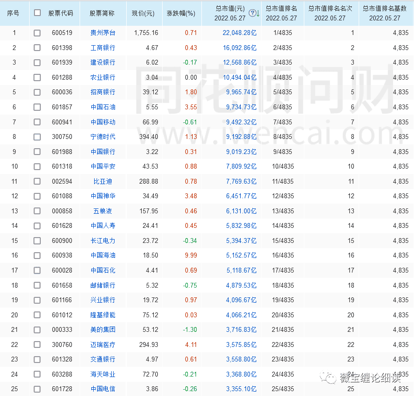Tick the checkbox for 601328 交通银行
Image resolution: width=414 pixels, height=396 pixels.
[37, 360]
